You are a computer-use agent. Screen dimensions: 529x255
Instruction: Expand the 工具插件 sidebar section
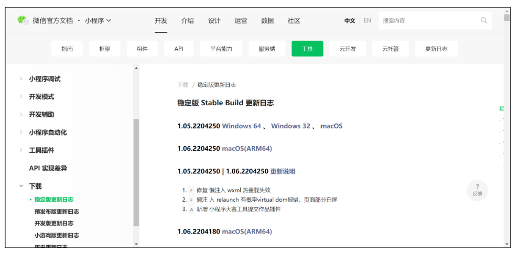(x=21, y=150)
